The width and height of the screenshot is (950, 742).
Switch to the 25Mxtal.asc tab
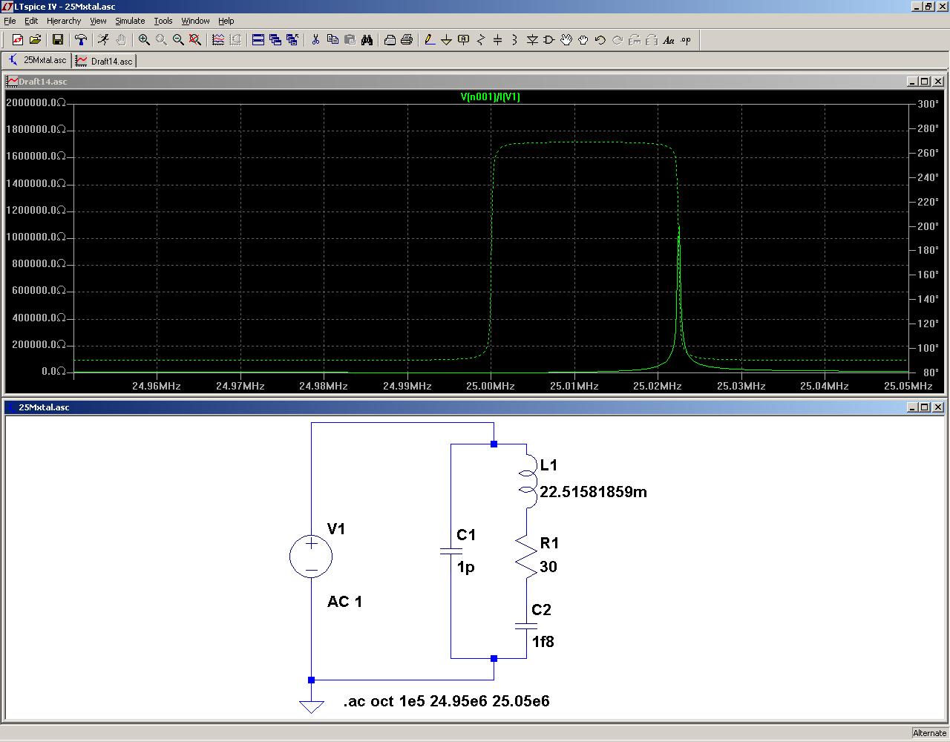[x=36, y=60]
